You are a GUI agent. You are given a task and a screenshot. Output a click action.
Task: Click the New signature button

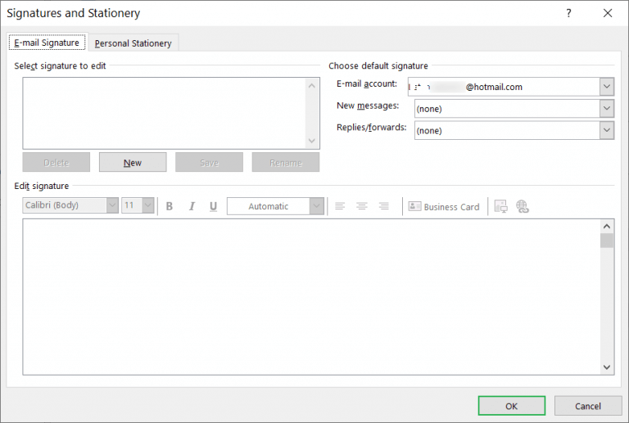(x=133, y=162)
